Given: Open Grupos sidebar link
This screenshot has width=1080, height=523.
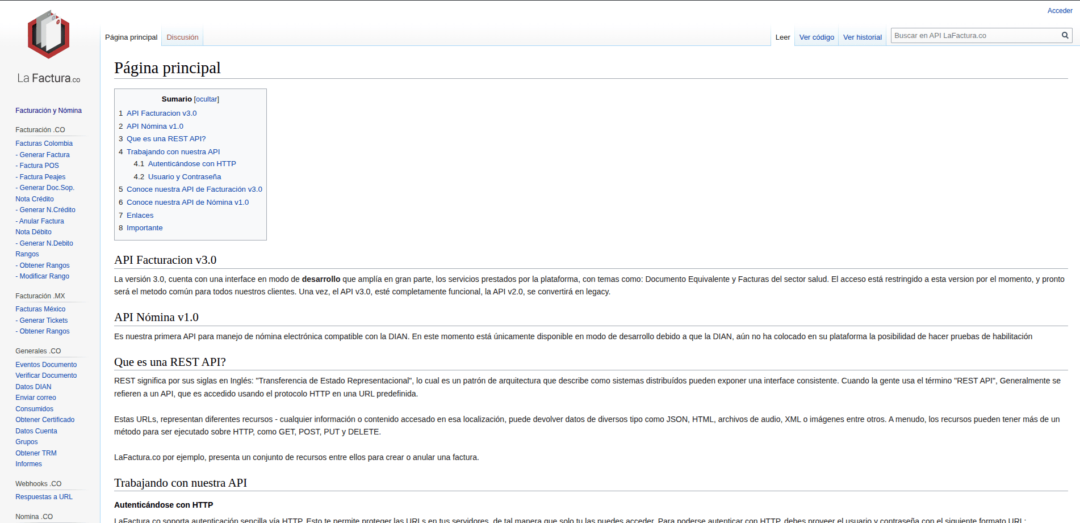Looking at the screenshot, I should point(27,442).
